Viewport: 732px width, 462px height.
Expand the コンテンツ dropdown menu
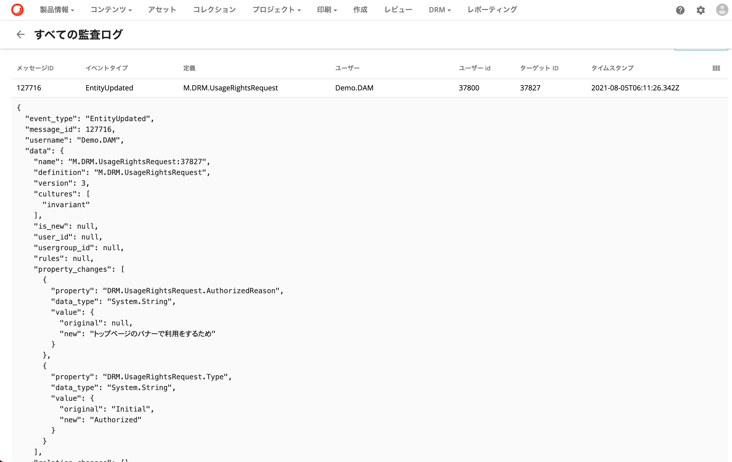[111, 10]
